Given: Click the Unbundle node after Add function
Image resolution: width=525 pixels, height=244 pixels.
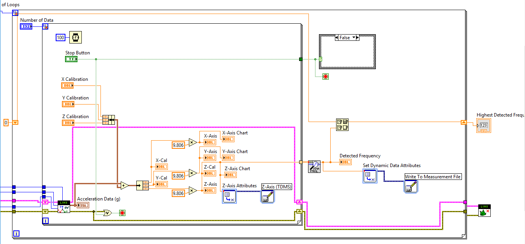Looking at the screenshot, I should [x=143, y=185].
